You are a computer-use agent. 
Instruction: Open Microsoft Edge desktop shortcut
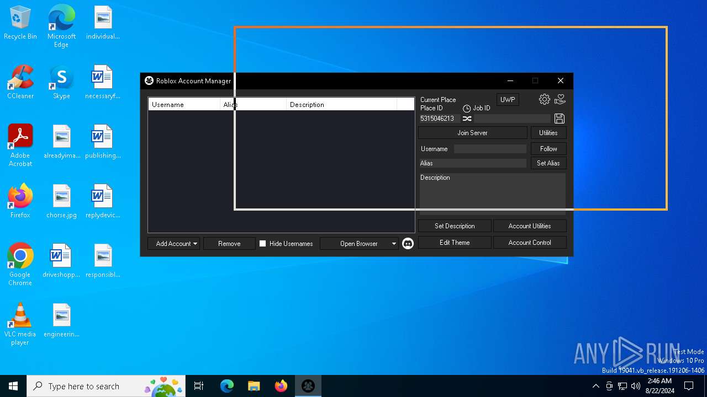61,26
